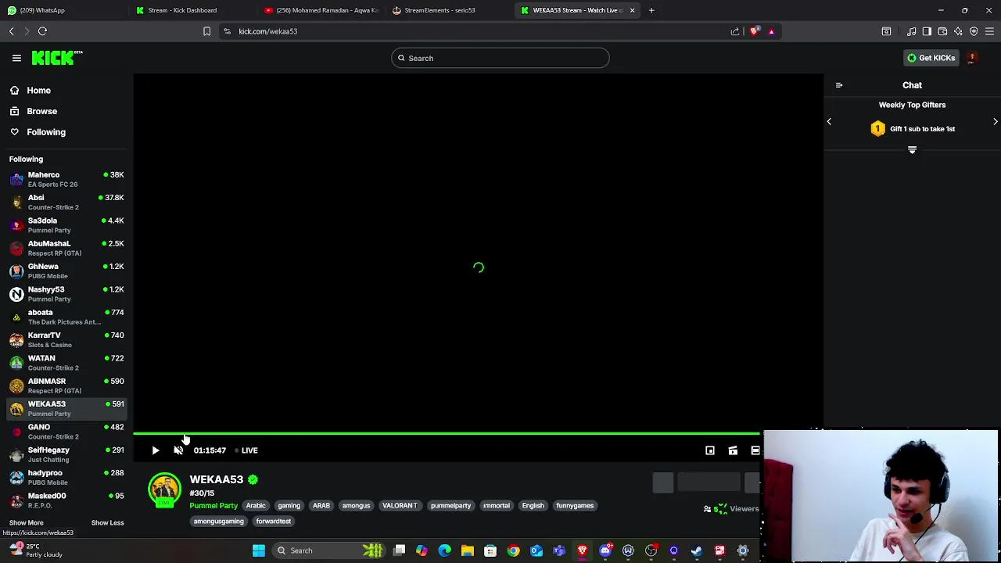The width and height of the screenshot is (1001, 563).
Task: Open the browser playlist music icon
Action: click(912, 31)
